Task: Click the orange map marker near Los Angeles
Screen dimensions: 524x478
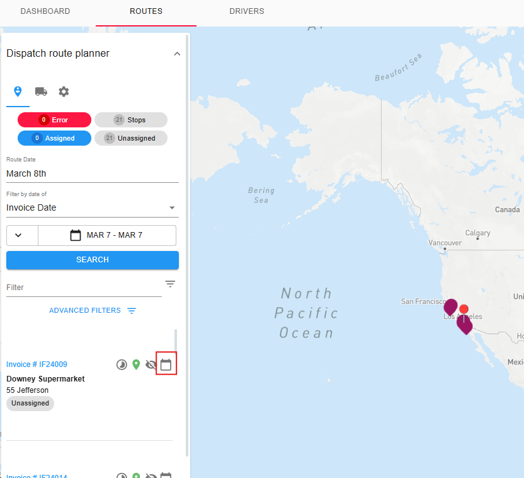Action: click(464, 309)
